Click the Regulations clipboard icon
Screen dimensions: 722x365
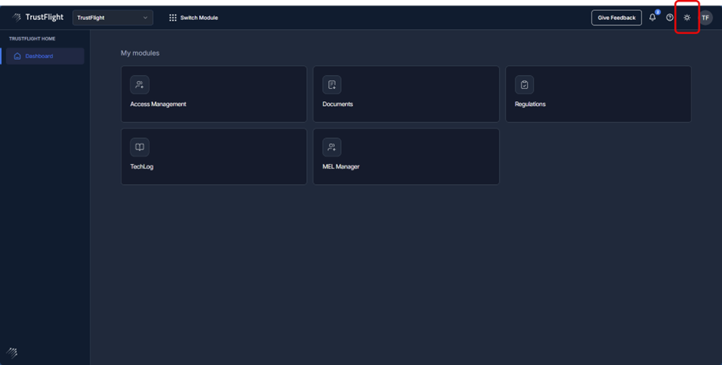click(524, 84)
